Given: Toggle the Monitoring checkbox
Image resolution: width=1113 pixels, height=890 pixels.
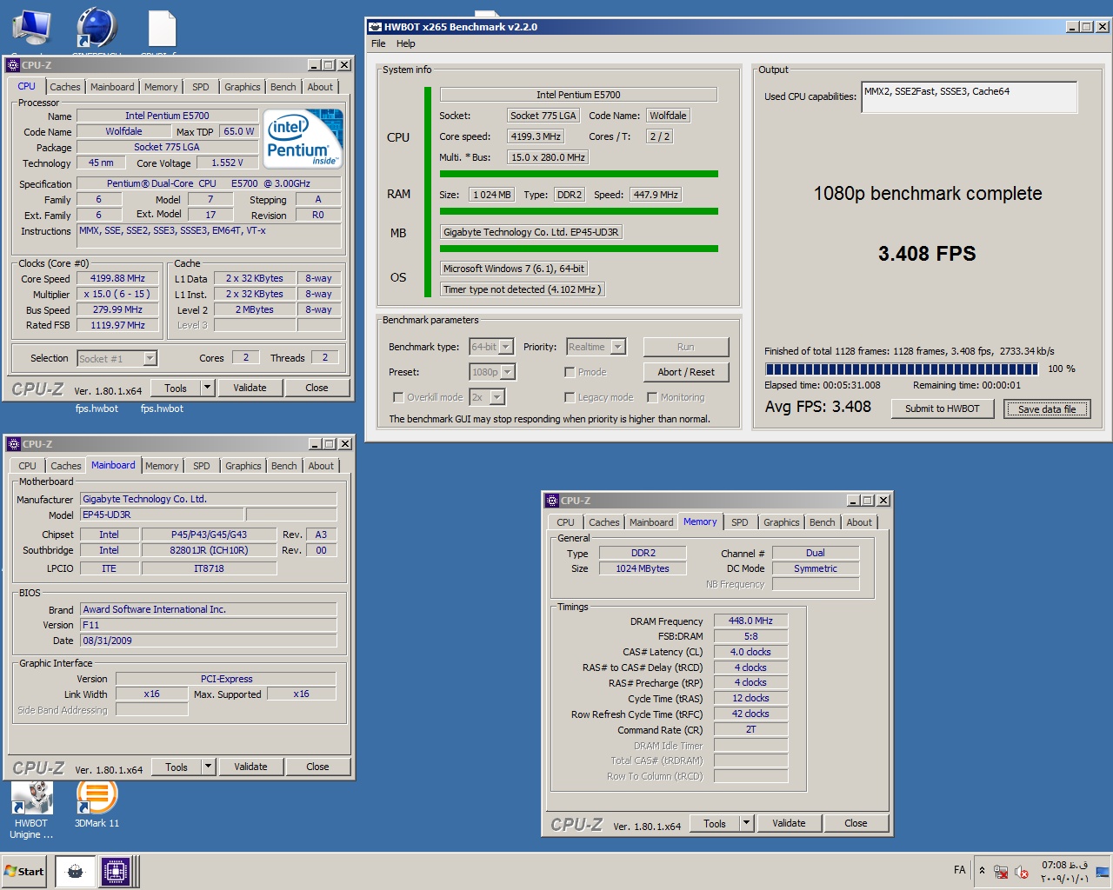Looking at the screenshot, I should click(652, 397).
